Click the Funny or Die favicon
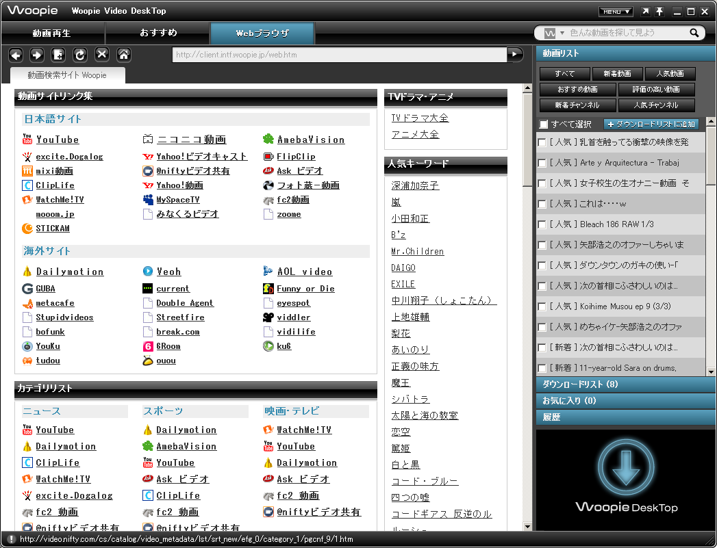 click(x=268, y=289)
